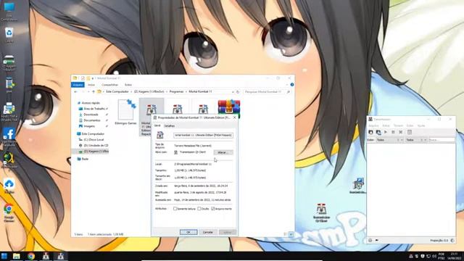Click the Transmission search filter field
The width and height of the screenshot is (464, 261).
[x=442, y=140]
